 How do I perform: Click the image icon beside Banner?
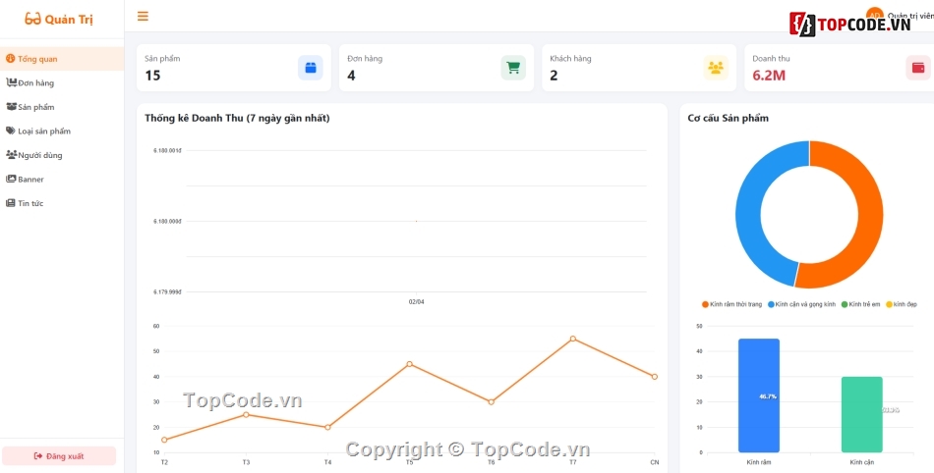11,179
